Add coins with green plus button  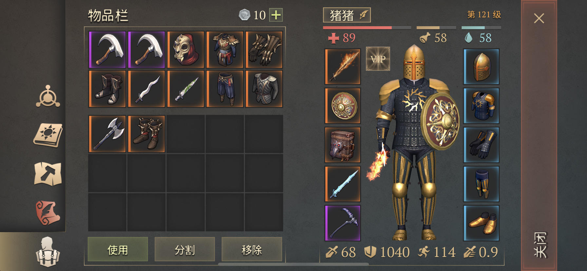pyautogui.click(x=276, y=15)
